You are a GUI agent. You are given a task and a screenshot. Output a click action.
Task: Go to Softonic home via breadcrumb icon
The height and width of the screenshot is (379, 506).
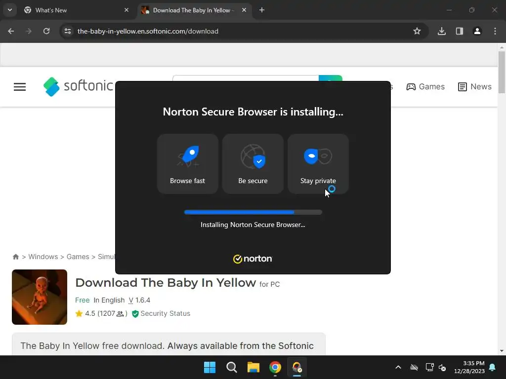pos(15,257)
